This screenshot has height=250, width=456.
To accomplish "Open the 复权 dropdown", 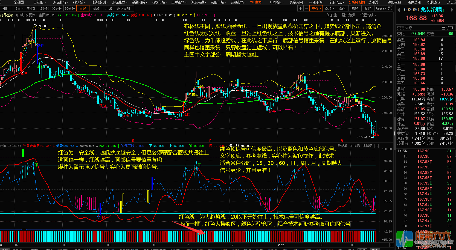I will click(x=316, y=8).
